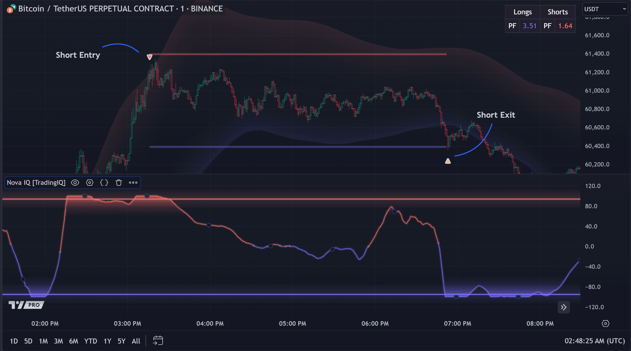631x351 pixels.
Task: Click the UTC clock timezone display
Action: [x=595, y=341]
